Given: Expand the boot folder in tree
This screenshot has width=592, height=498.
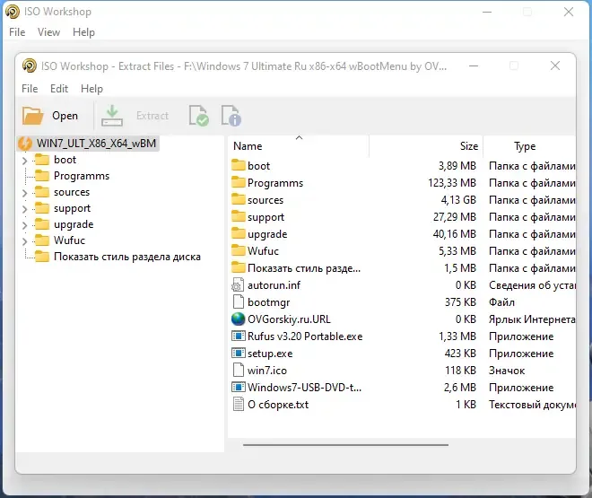Looking at the screenshot, I should click(x=24, y=161).
